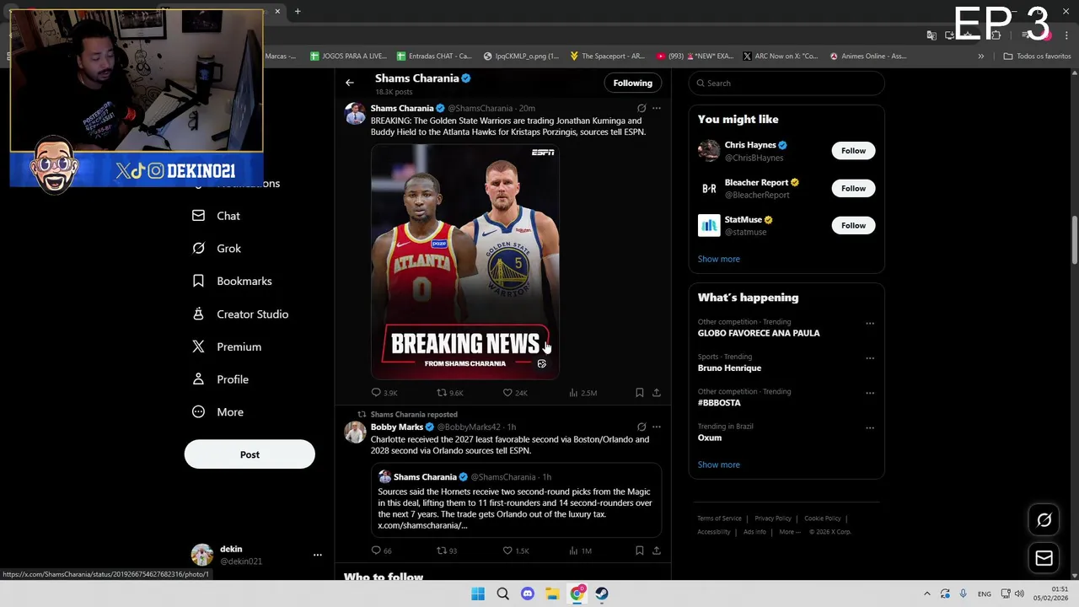Viewport: 1079px width, 607px height.
Task: Repost the Bobby Marks post
Action: (x=447, y=551)
